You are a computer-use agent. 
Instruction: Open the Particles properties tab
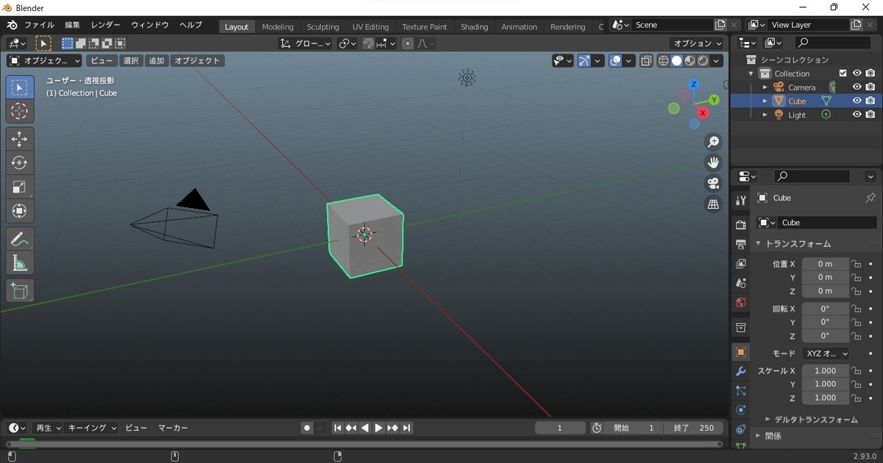coord(741,391)
